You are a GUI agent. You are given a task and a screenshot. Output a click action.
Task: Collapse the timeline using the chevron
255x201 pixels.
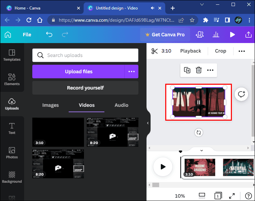click(201, 150)
